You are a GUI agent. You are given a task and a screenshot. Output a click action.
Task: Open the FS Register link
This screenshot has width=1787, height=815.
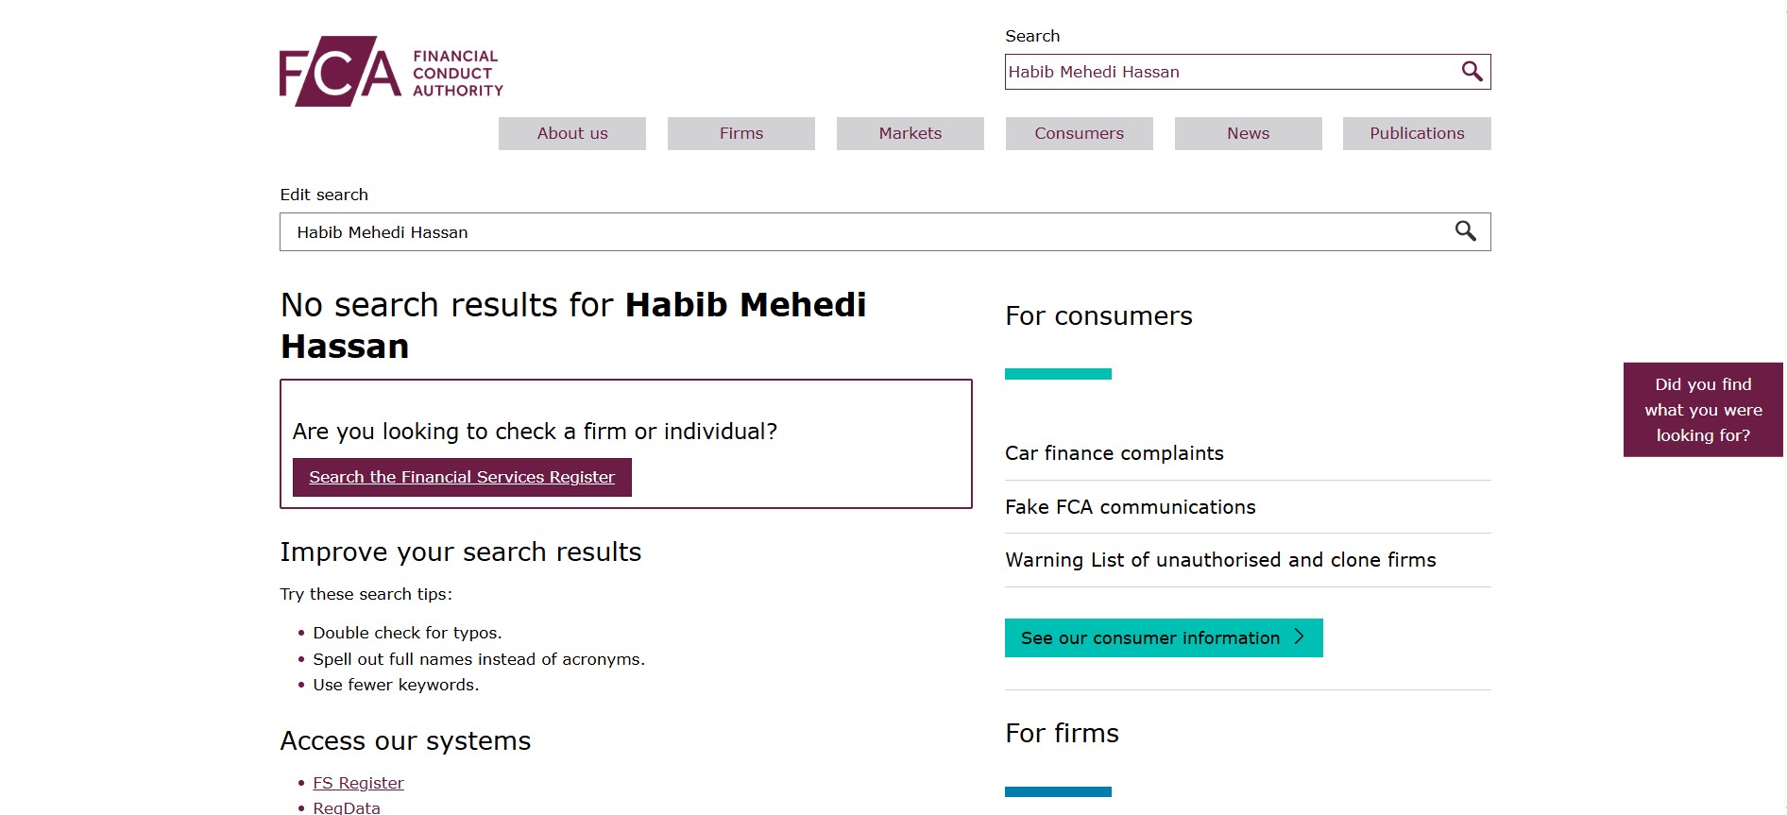[358, 783]
